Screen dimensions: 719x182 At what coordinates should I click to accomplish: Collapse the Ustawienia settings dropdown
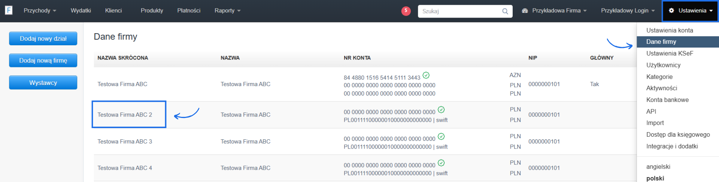tap(691, 10)
